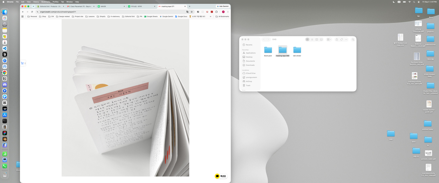Open the Design related bookmarks folder

63,16
